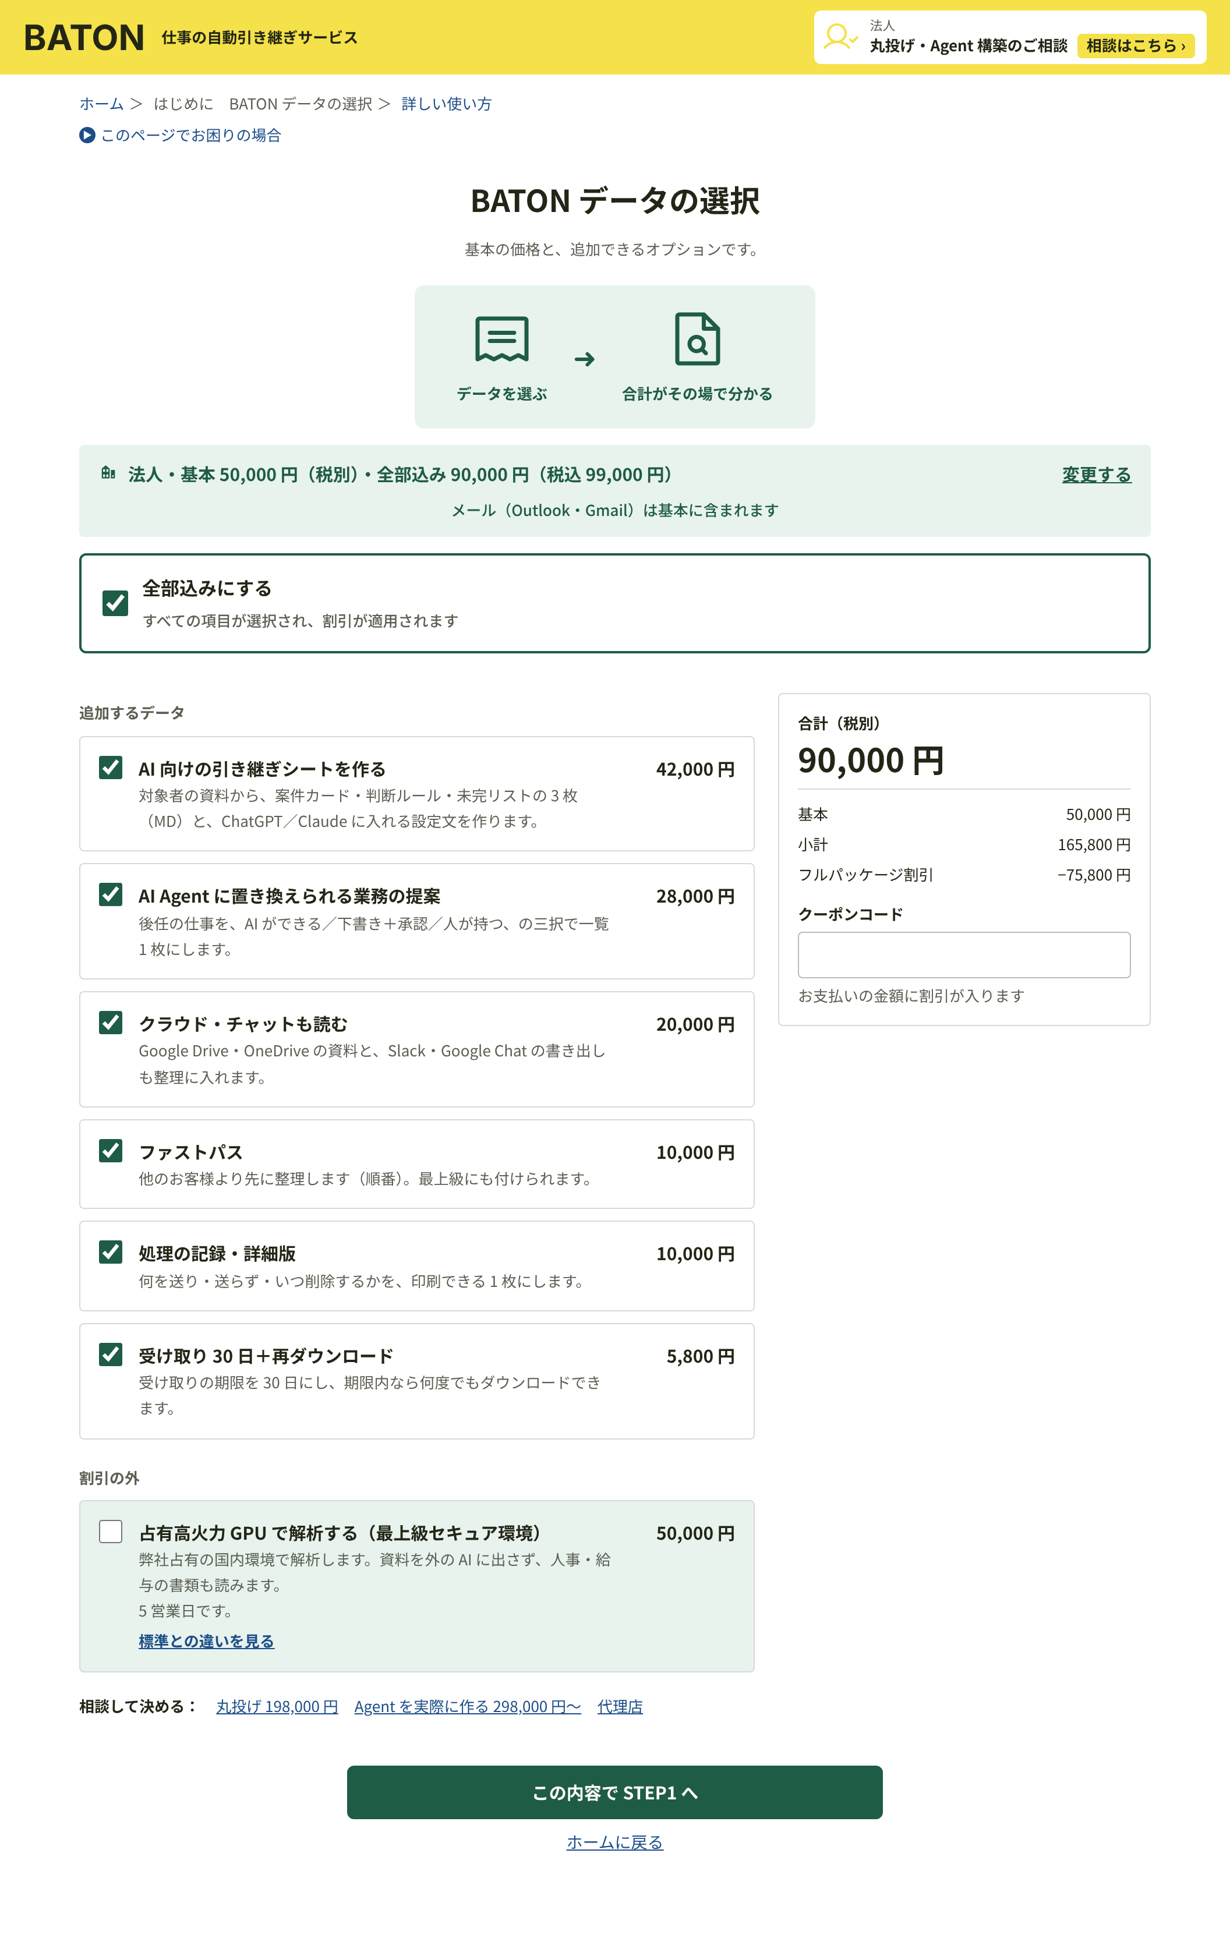Click 仕事の自動引き継ぎサービス tagline

(260, 38)
